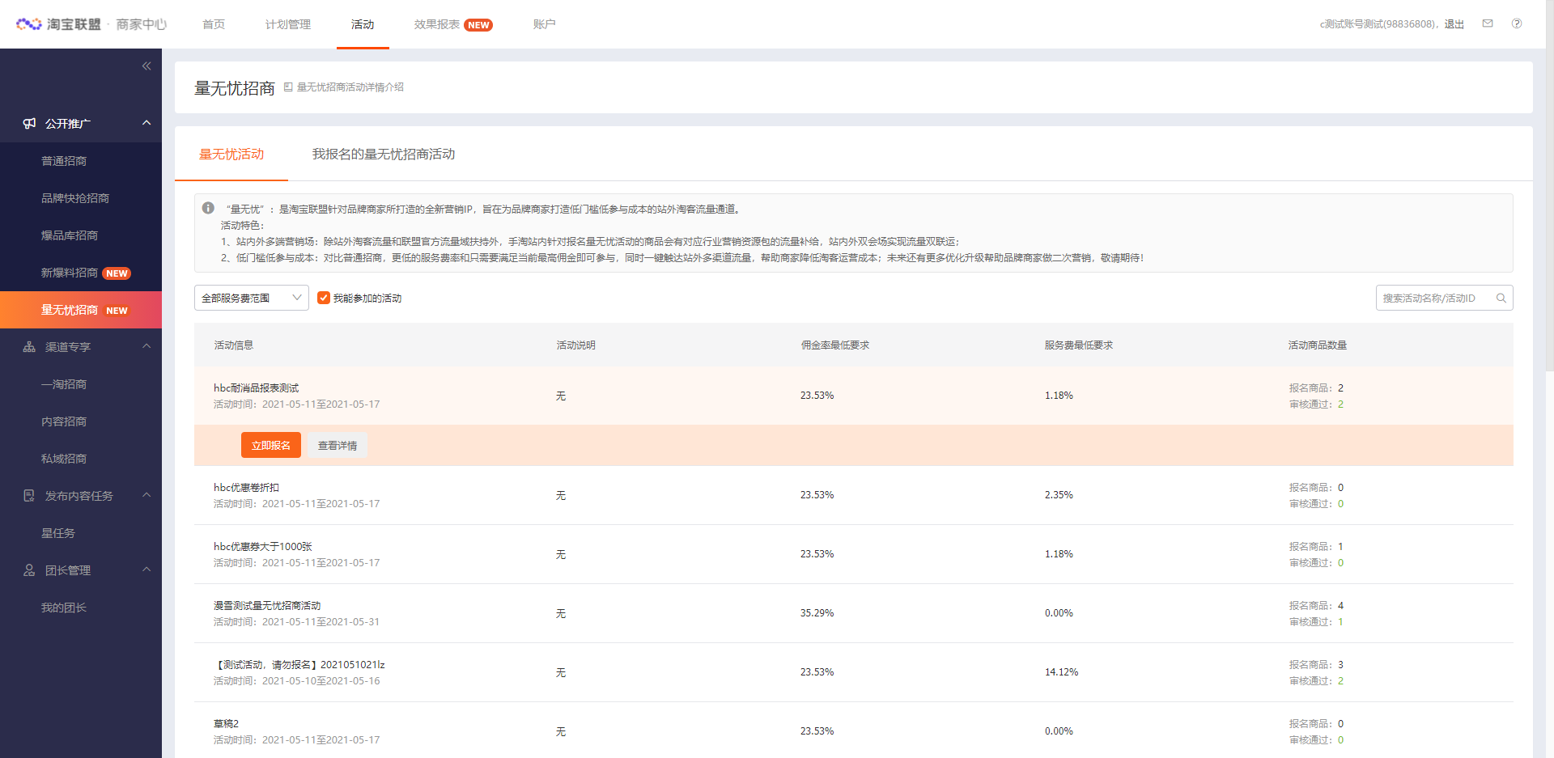The width and height of the screenshot is (1554, 758).
Task: Open 品牌快抢招商 in sidebar
Action: tap(75, 198)
